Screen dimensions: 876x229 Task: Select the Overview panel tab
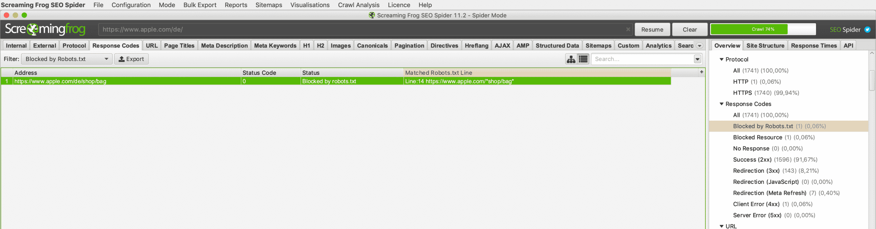[727, 45]
